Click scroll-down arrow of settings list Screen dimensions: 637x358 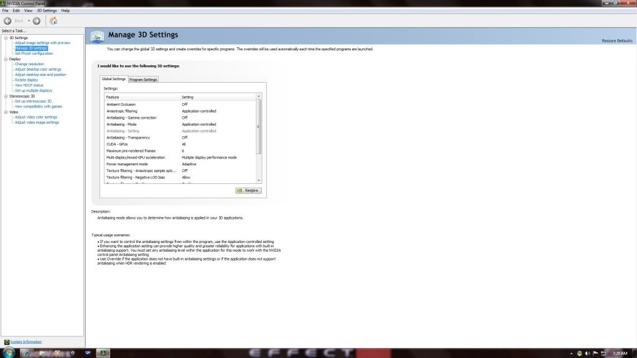(259, 181)
